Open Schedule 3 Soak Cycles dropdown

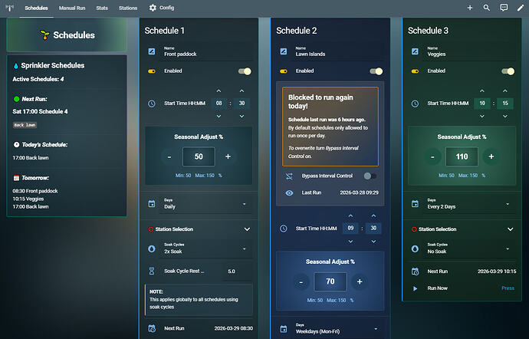(469, 248)
